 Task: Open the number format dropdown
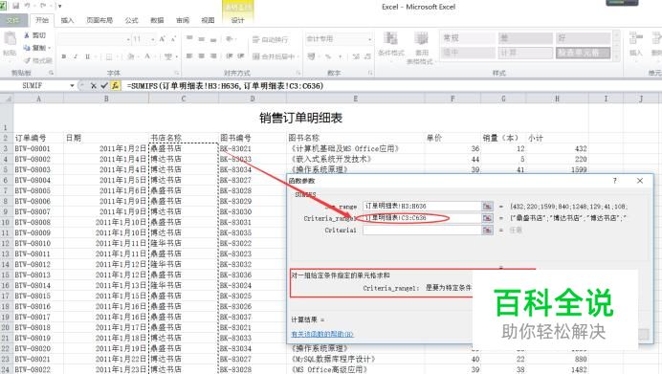coord(369,39)
